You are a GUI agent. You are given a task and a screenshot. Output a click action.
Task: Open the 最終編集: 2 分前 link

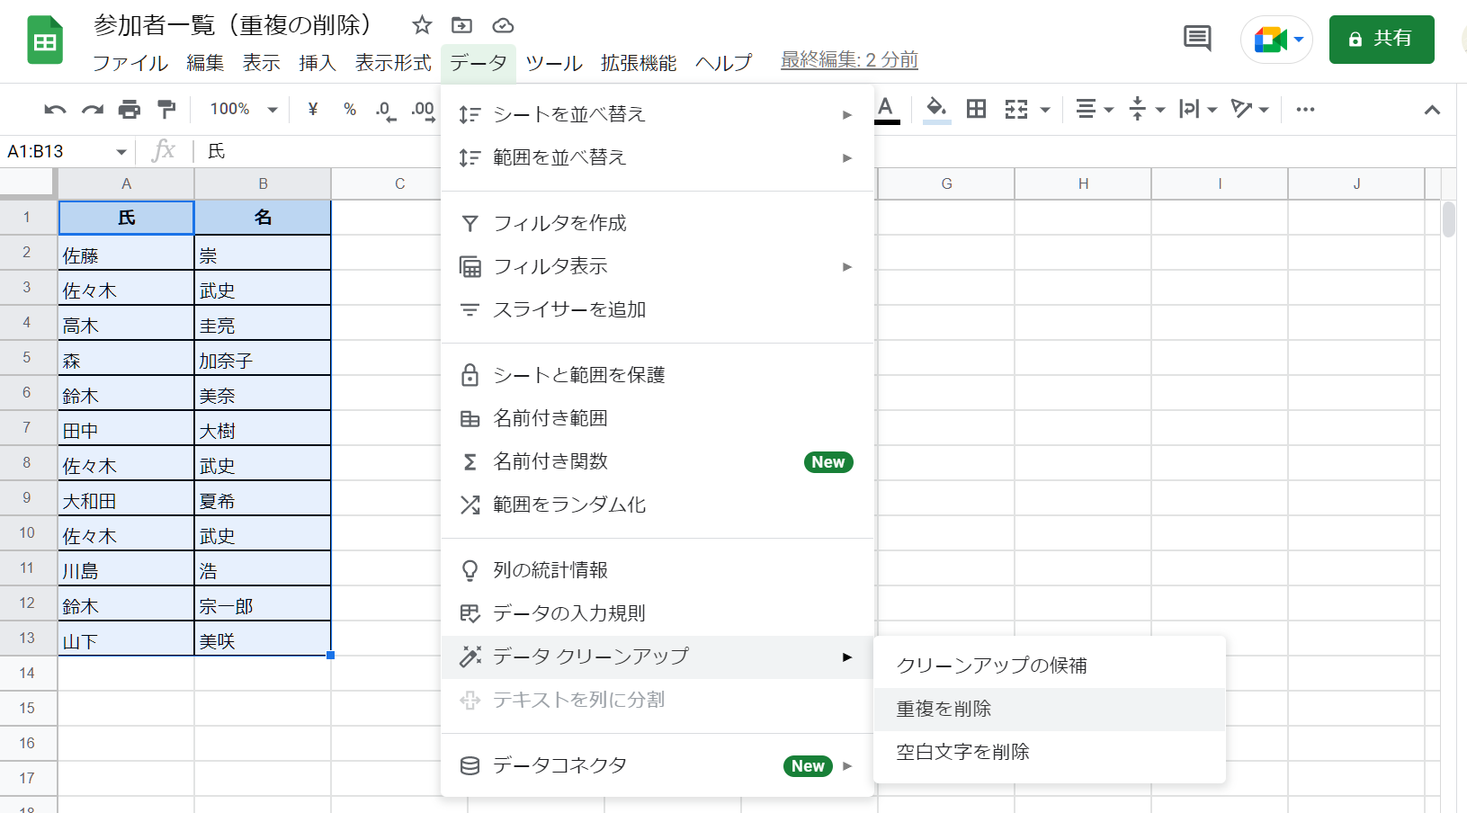click(848, 60)
